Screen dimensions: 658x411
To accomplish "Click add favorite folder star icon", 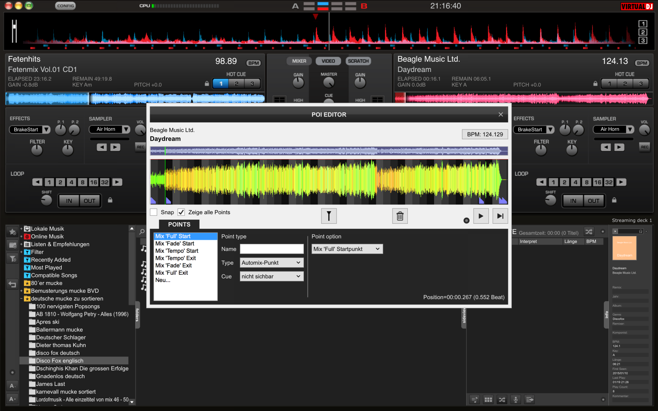I will coord(13,231).
